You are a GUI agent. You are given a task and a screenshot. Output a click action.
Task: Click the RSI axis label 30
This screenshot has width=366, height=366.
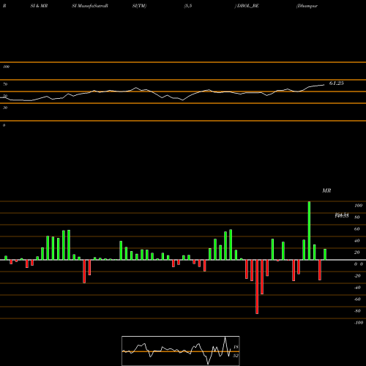[5, 108]
